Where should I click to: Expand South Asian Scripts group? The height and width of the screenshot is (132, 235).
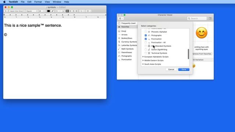coord(143,64)
